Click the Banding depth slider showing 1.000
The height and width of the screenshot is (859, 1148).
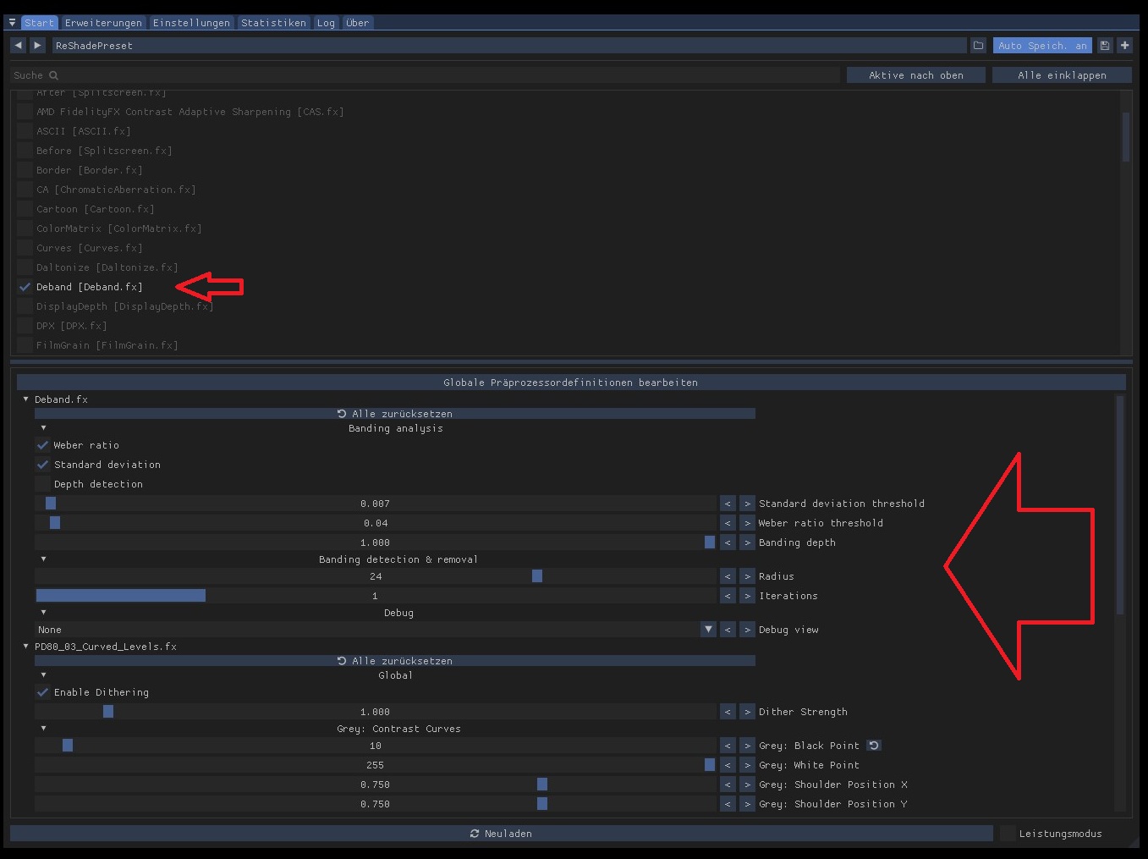pyautogui.click(x=376, y=542)
